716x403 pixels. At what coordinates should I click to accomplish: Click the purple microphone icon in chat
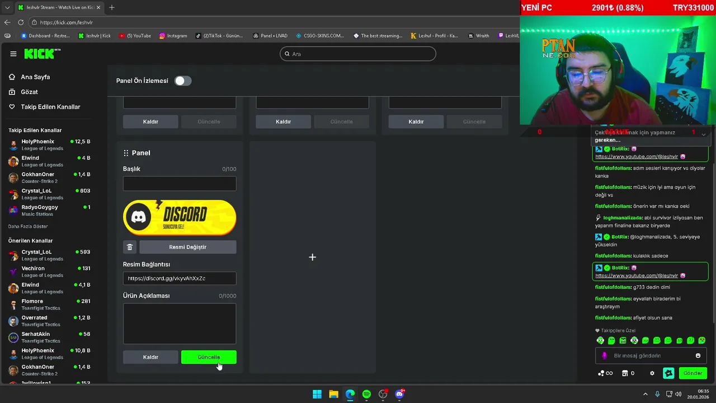(x=604, y=355)
